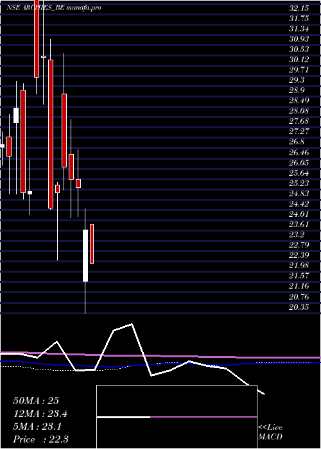Click the 20.35 price axis label
Image resolution: width=321 pixels, height=449 pixels.
tap(299, 307)
